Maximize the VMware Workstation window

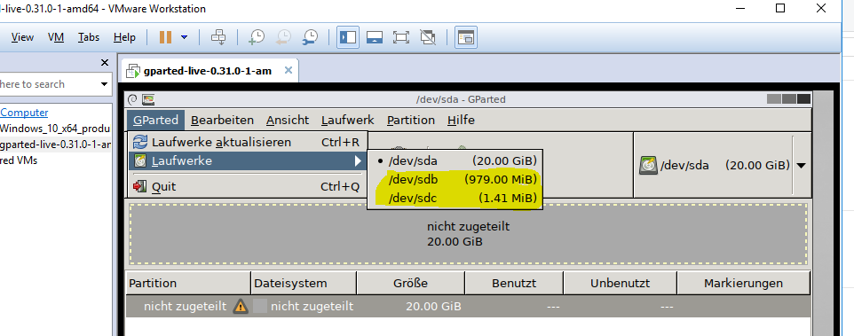[x=780, y=8]
